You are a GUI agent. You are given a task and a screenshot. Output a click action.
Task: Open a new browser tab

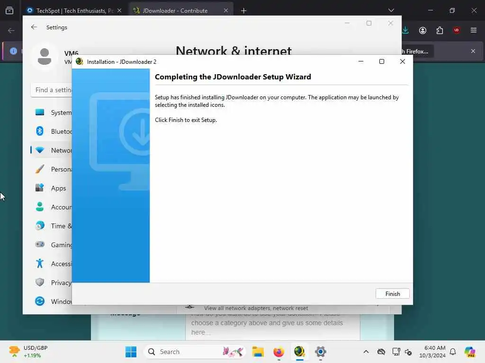(244, 11)
